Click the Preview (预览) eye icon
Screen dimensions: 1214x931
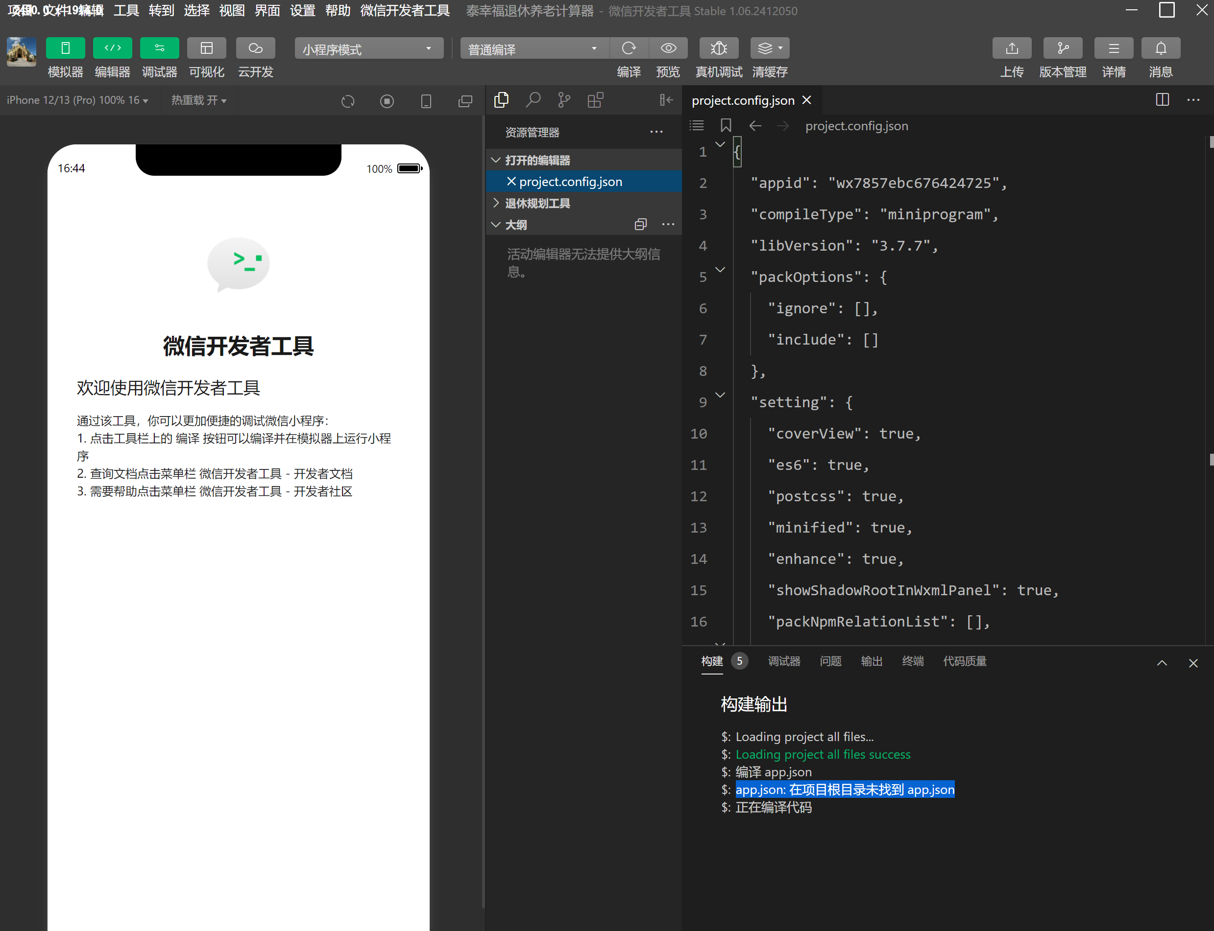pyautogui.click(x=668, y=48)
